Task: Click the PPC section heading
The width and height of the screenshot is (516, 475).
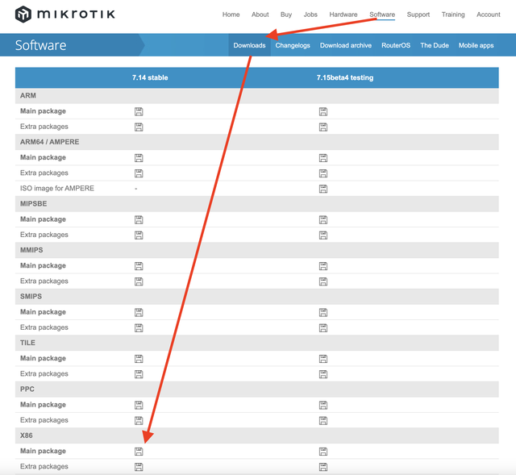Action: (27, 389)
